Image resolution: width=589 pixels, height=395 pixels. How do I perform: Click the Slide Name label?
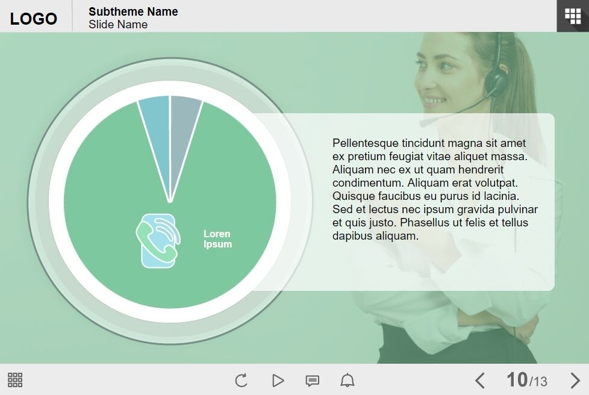(x=118, y=25)
